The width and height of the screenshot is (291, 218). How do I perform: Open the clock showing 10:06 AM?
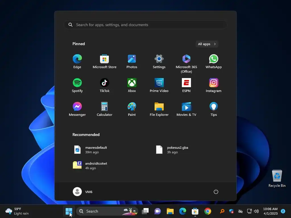pyautogui.click(x=271, y=211)
